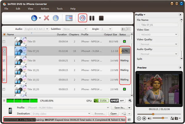Open the Video Size dropdown
This screenshot has width=185, height=124.
click(159, 35)
